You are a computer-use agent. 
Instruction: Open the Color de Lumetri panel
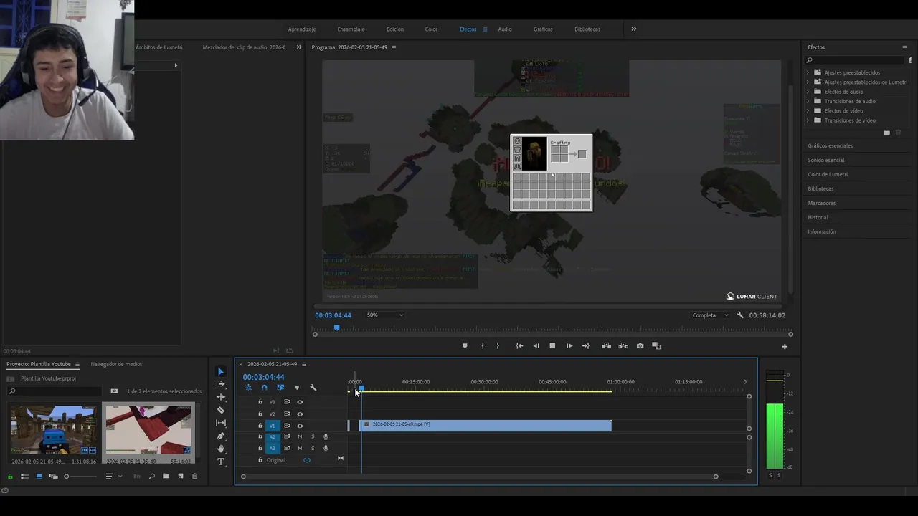pos(827,174)
